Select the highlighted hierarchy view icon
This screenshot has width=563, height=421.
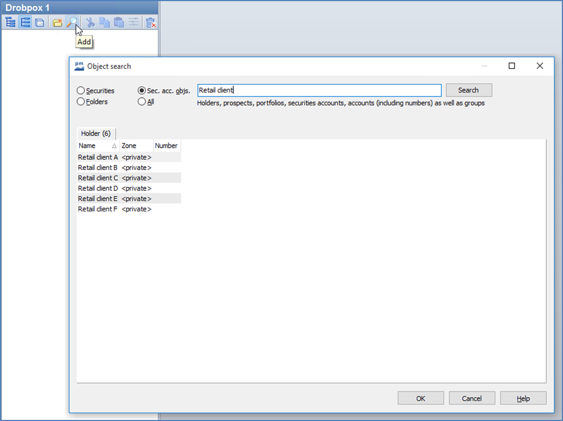(25, 22)
